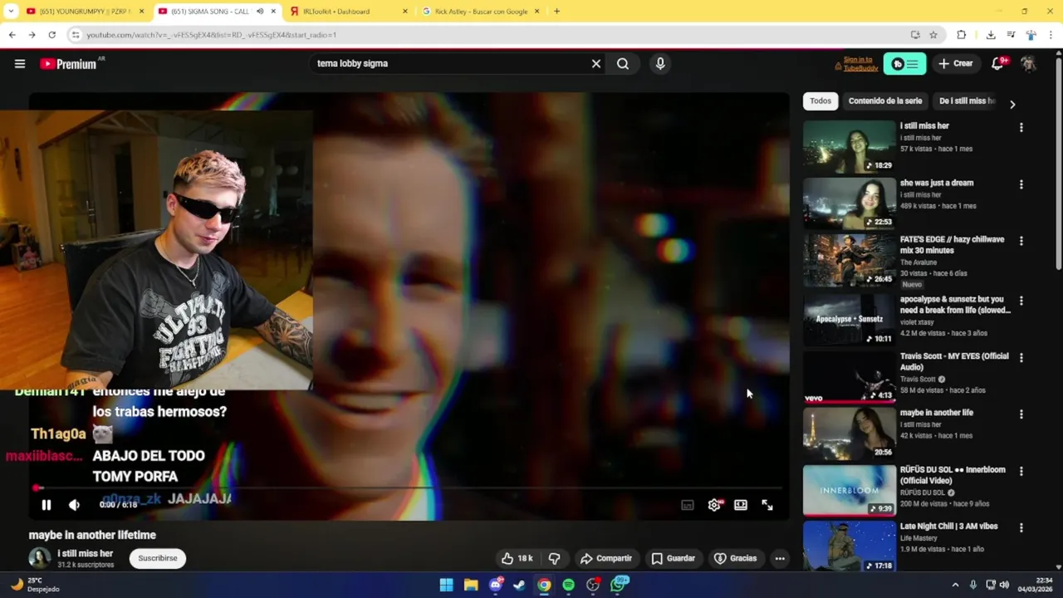The image size is (1063, 598).
Task: Save video with Guardar button
Action: point(674,558)
